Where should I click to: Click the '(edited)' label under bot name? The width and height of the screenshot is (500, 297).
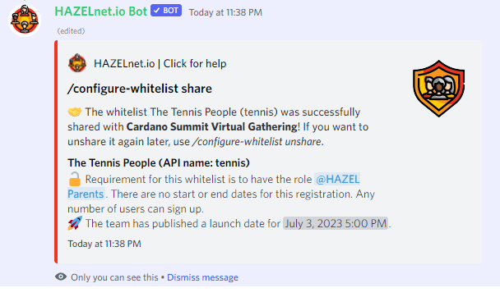tap(71, 31)
